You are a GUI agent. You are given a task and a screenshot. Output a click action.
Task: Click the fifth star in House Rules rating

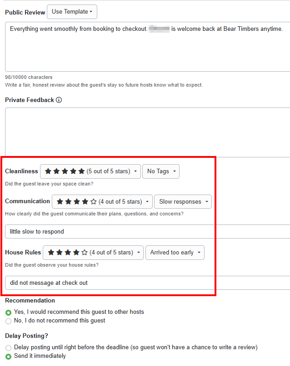(84, 252)
